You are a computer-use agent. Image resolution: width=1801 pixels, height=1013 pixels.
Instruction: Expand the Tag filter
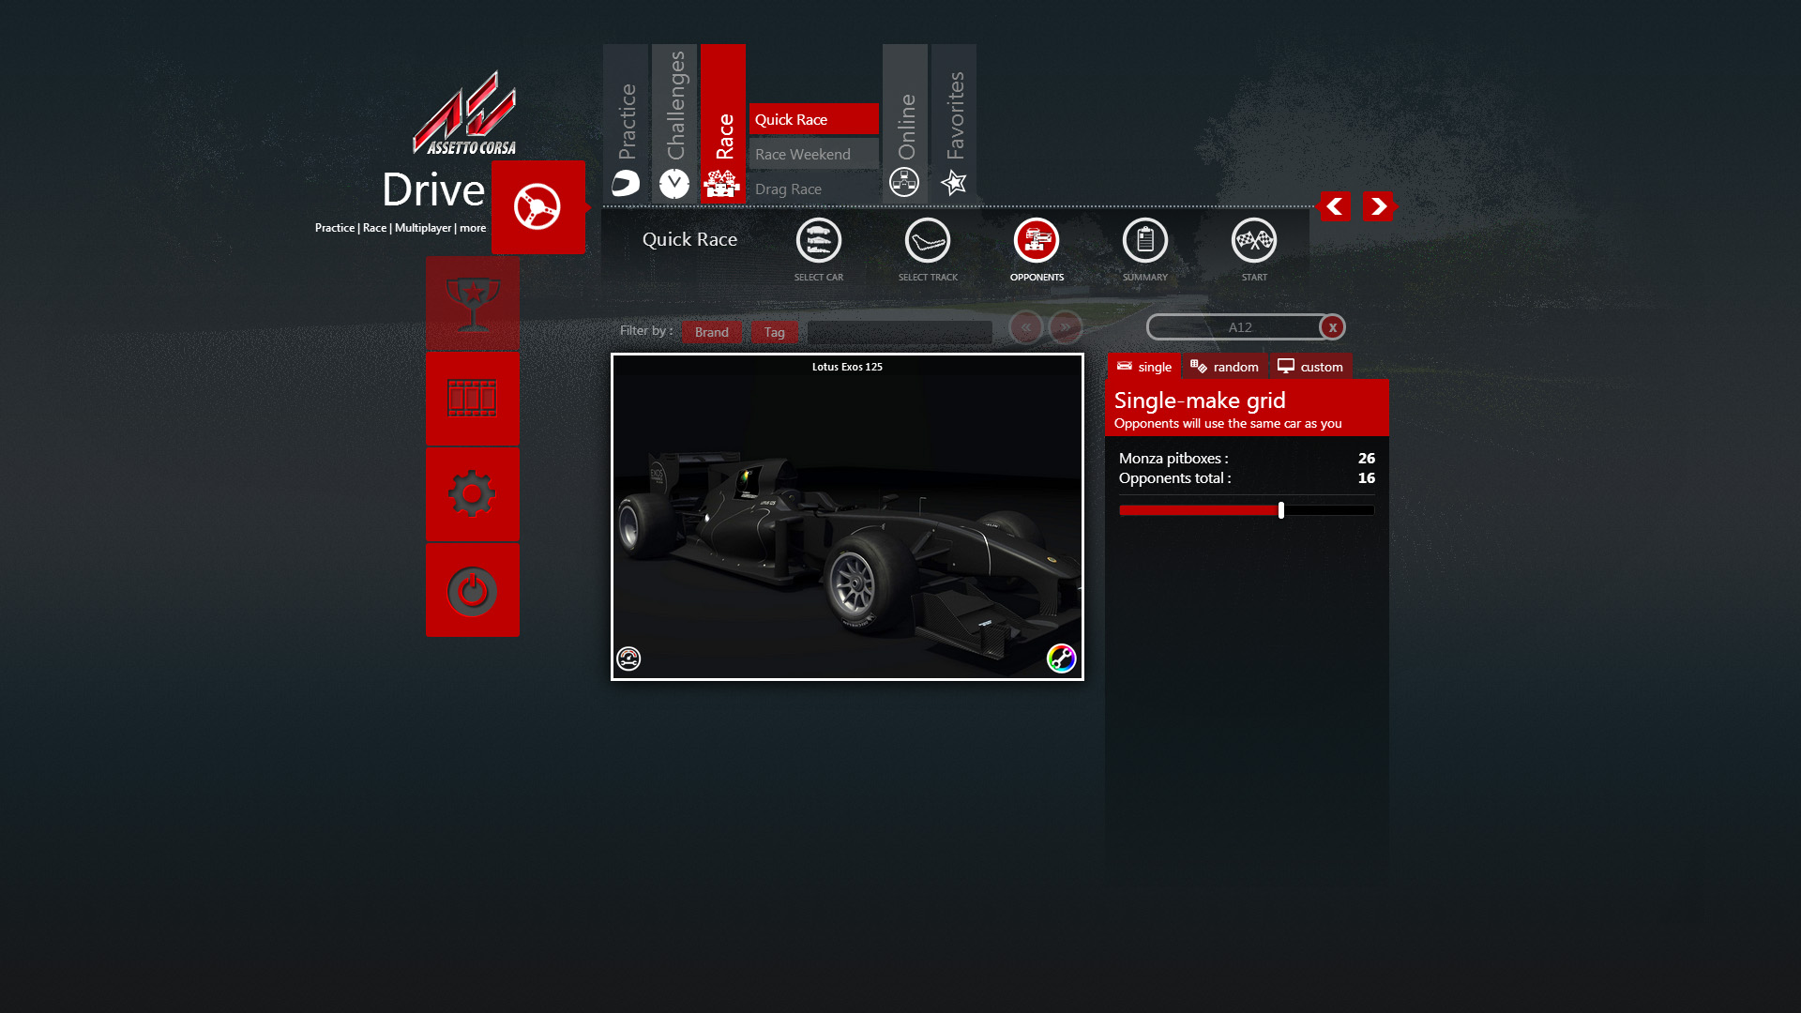(x=774, y=332)
